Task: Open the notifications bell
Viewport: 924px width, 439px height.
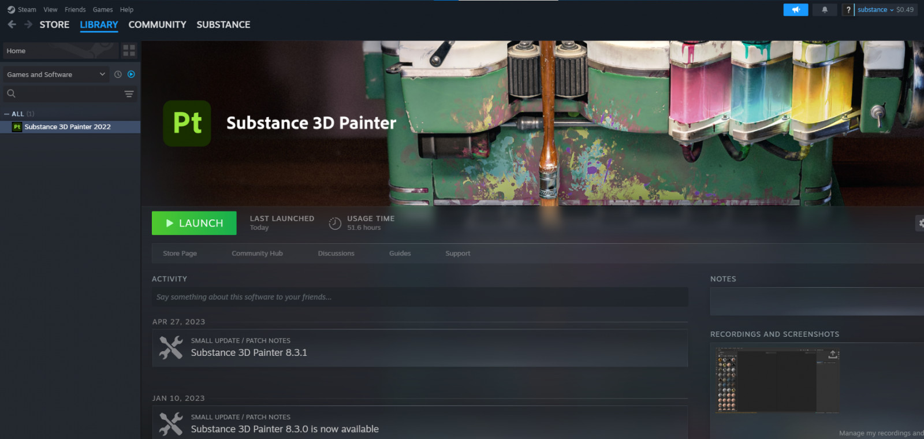Action: tap(825, 9)
